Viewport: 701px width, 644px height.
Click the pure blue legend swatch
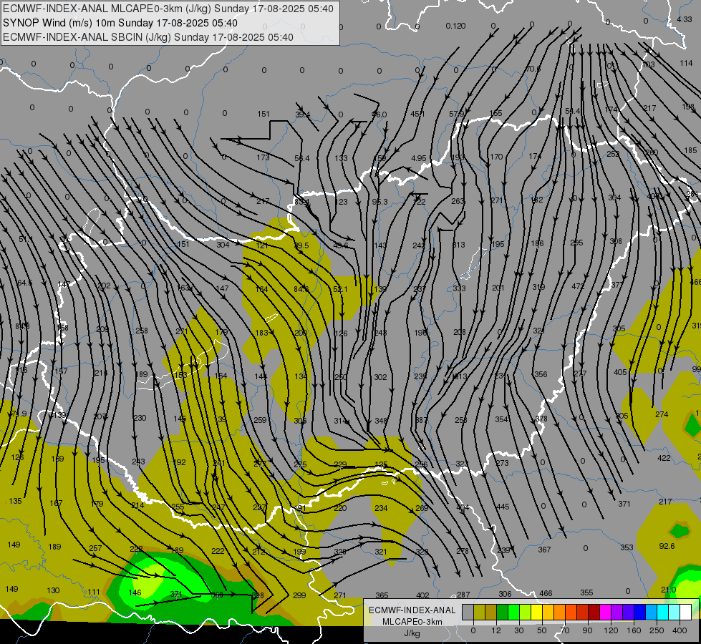point(639,613)
